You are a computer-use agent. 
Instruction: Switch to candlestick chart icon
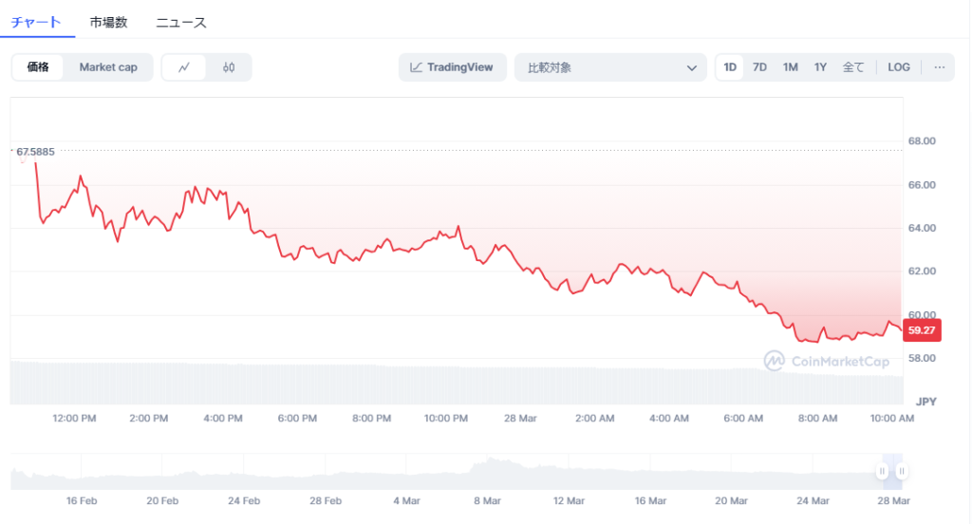tap(229, 67)
